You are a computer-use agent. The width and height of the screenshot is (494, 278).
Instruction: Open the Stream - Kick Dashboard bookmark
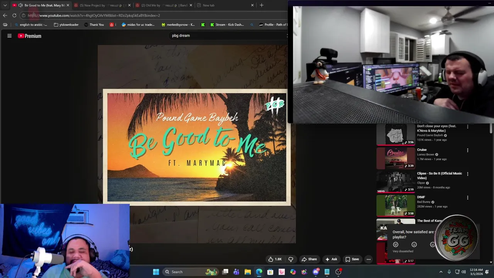pos(227,25)
